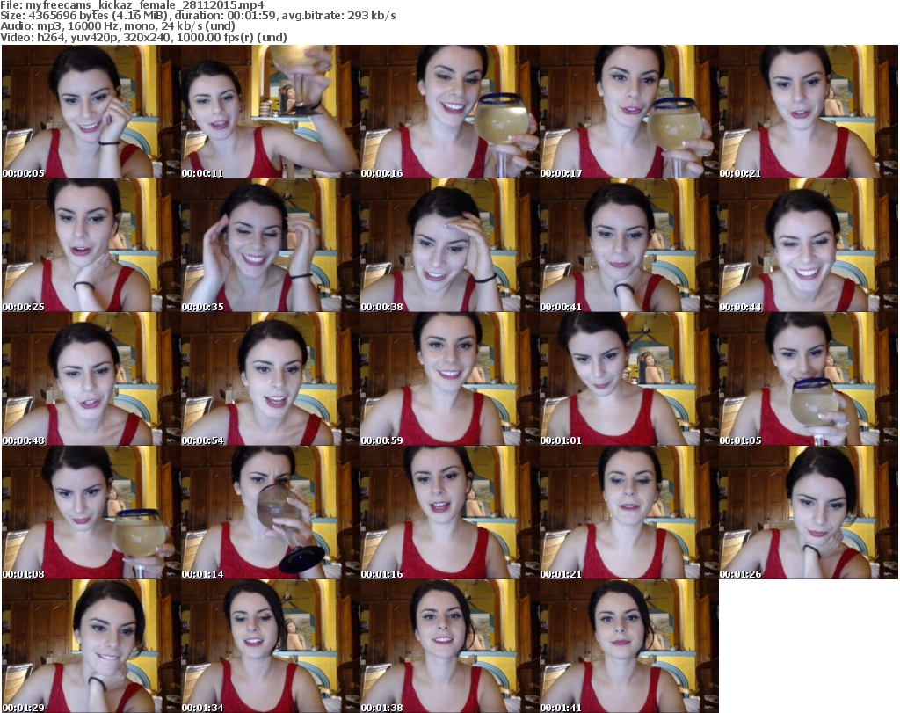Click the preview frame at 00:01:01
The height and width of the screenshot is (713, 900).
(628, 379)
